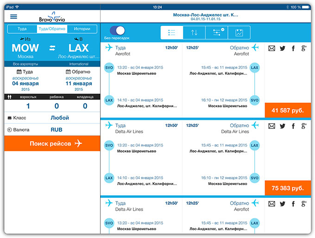315x238 pixels.
Task: Share 75 383 руб. flight on Google+
Action: [304, 126]
